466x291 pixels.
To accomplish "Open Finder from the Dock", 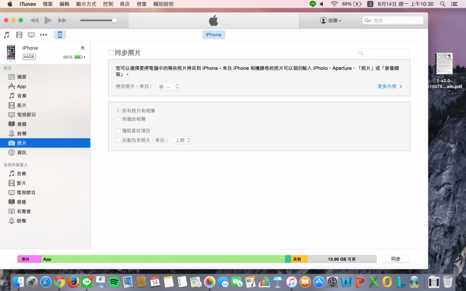I will point(18,282).
